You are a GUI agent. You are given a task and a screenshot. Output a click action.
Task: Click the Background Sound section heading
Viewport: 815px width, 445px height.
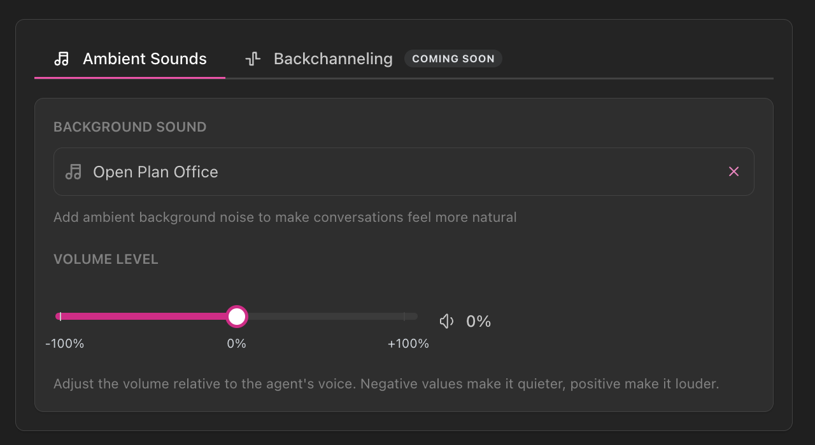130,127
